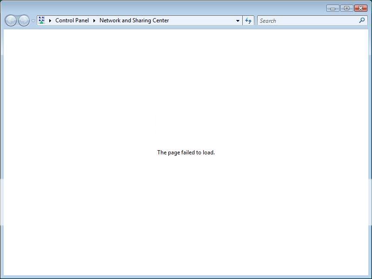The height and width of the screenshot is (279, 372).
Task: Minimize the Network and Sharing Center window
Action: click(x=332, y=8)
